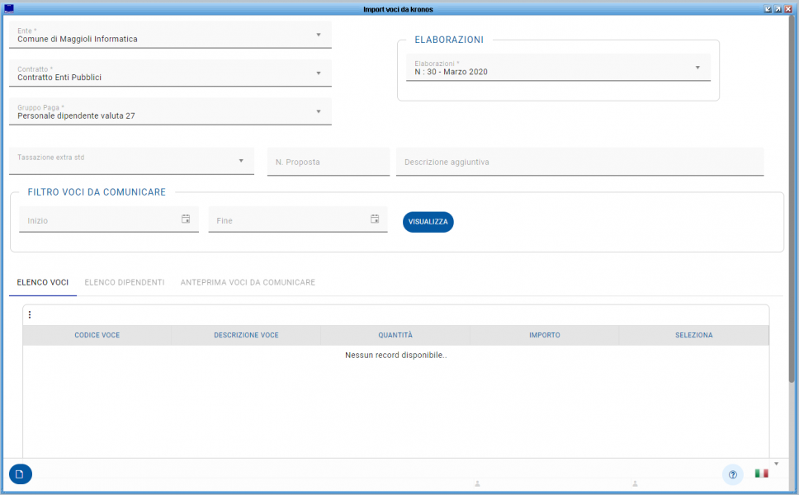The height and width of the screenshot is (495, 799).
Task: Switch to the Elenco Dipendenti tab
Action: 125,282
